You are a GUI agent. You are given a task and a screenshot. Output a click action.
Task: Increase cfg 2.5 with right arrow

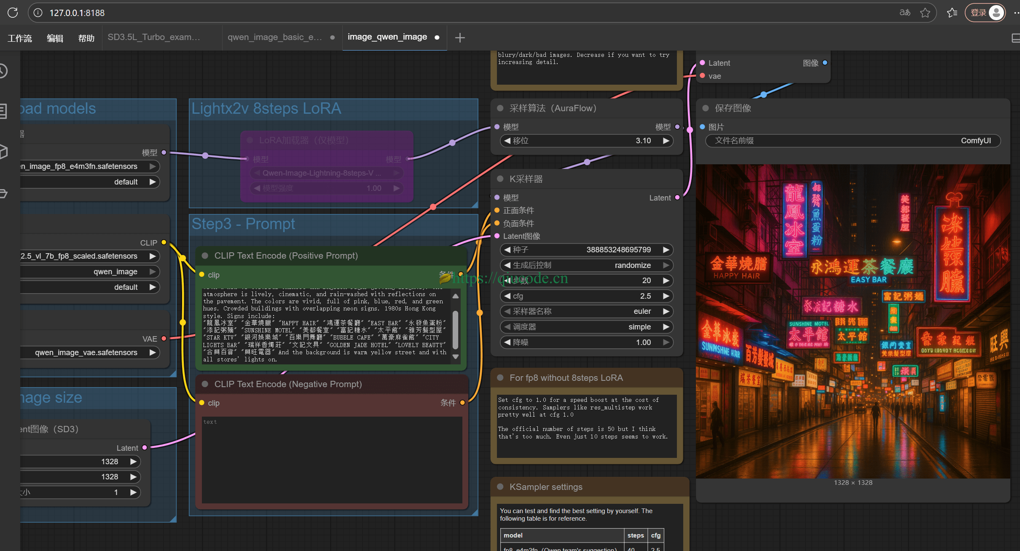coord(666,296)
